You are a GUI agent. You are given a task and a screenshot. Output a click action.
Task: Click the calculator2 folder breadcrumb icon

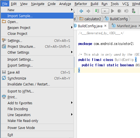(81, 19)
